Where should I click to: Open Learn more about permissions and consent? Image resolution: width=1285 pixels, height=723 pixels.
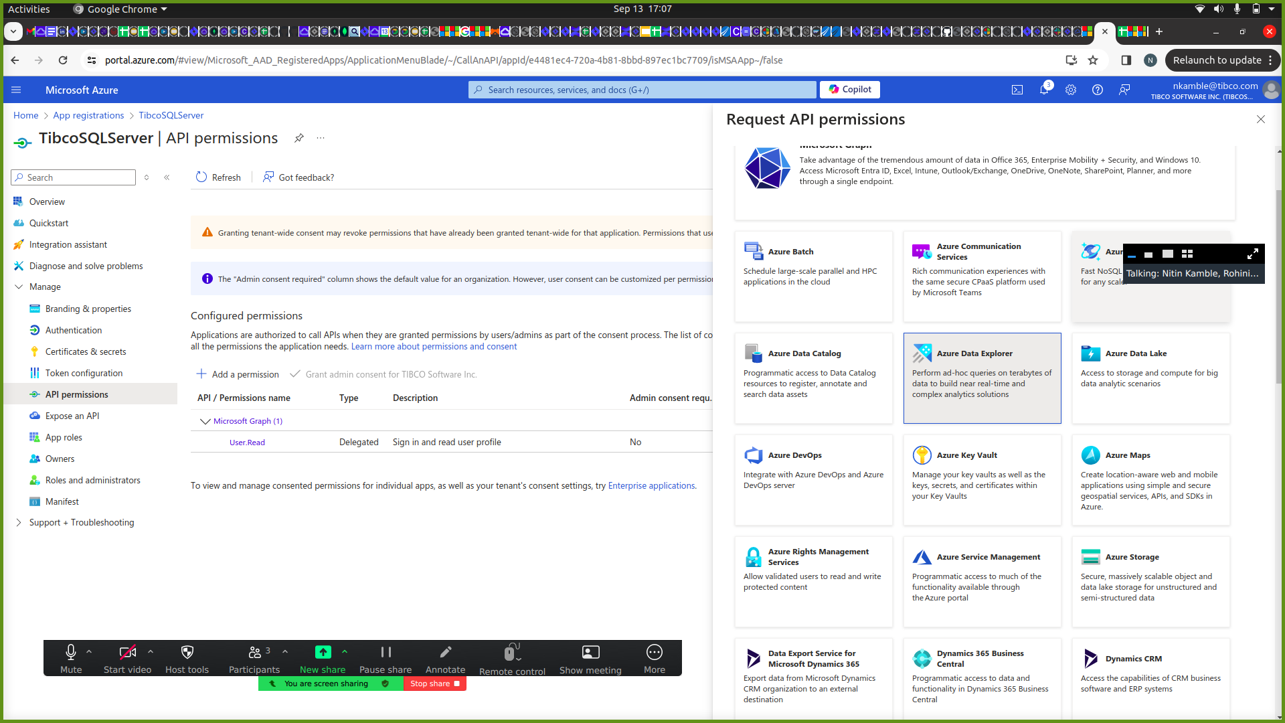(434, 346)
